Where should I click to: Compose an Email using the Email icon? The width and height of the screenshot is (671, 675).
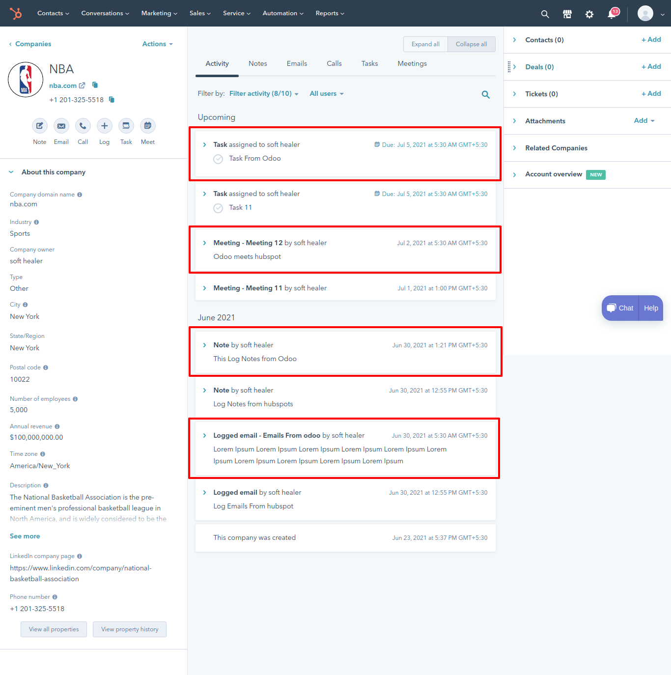click(61, 126)
